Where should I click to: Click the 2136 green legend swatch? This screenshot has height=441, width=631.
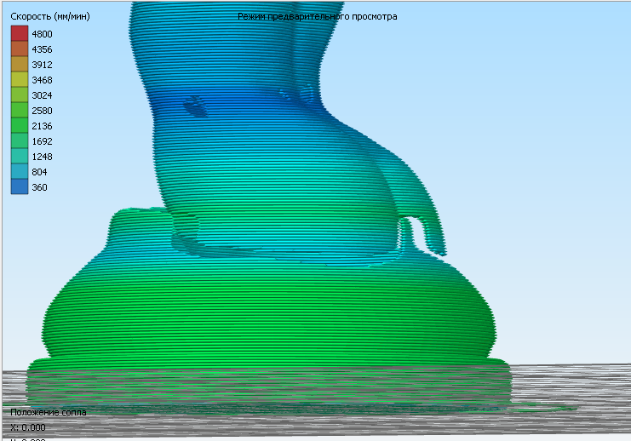(x=20, y=125)
